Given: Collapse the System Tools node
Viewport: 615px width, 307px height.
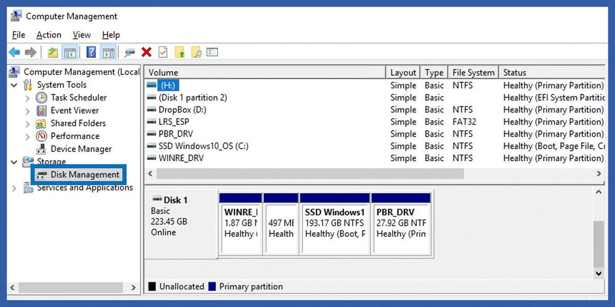Looking at the screenshot, I should [14, 85].
